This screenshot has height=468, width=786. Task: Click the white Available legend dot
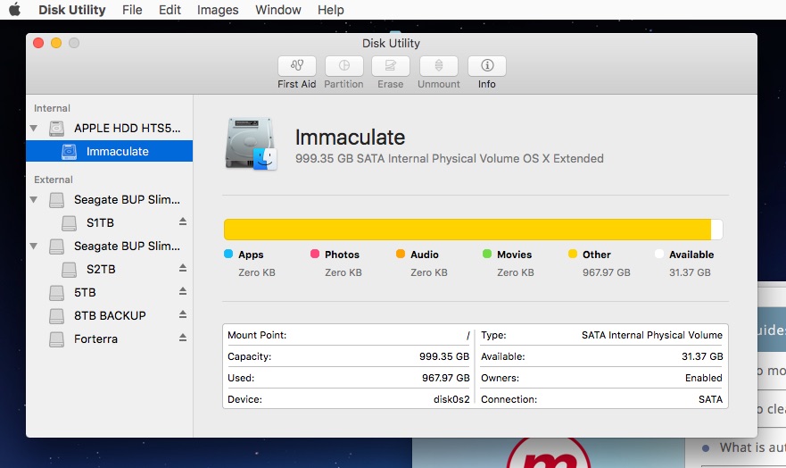pyautogui.click(x=659, y=254)
